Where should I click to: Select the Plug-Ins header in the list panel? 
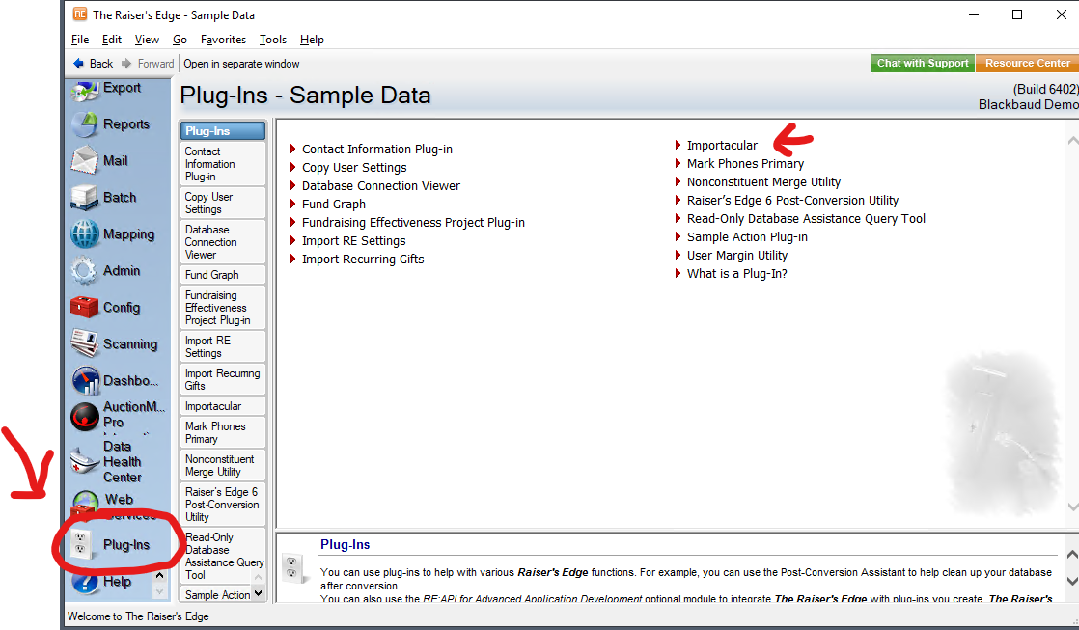pyautogui.click(x=222, y=130)
